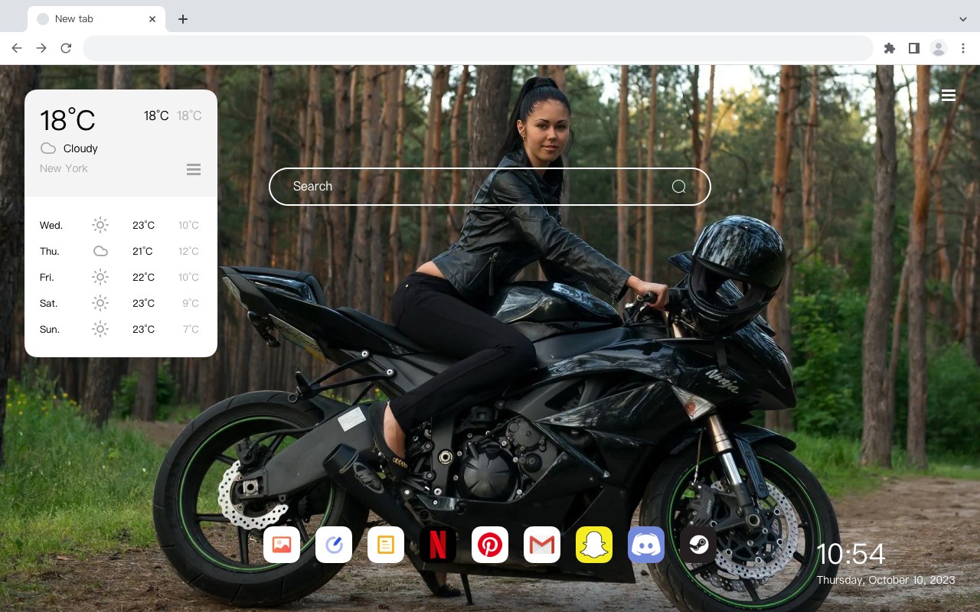Open the browser profile avatar
This screenshot has width=980, height=612.
[x=939, y=48]
